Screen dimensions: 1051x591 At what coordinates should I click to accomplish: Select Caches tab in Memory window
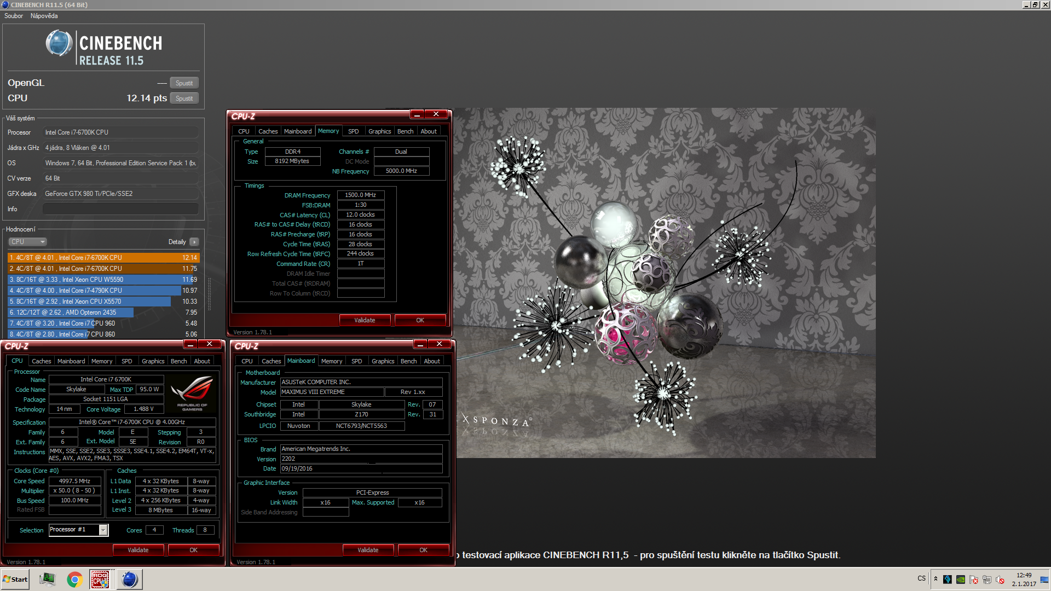tap(268, 131)
